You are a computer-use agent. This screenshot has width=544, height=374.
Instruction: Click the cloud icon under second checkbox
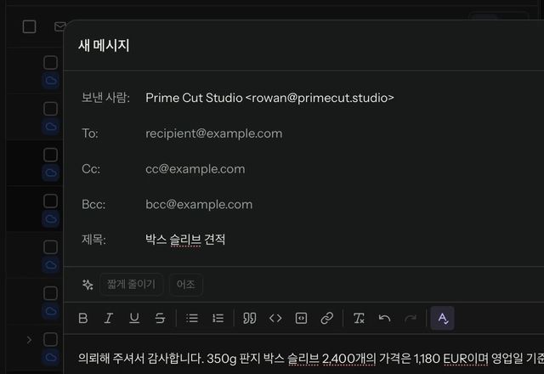tap(51, 127)
